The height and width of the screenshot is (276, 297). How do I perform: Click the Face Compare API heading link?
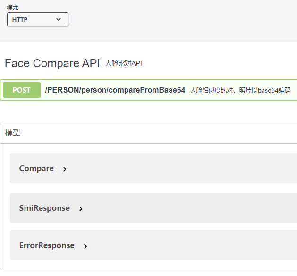52,63
